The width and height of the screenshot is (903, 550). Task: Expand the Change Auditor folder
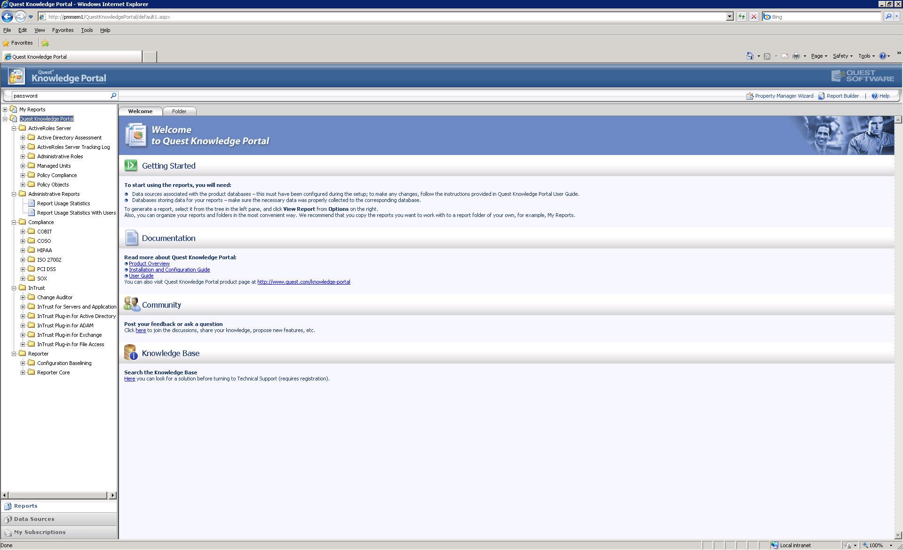(23, 297)
